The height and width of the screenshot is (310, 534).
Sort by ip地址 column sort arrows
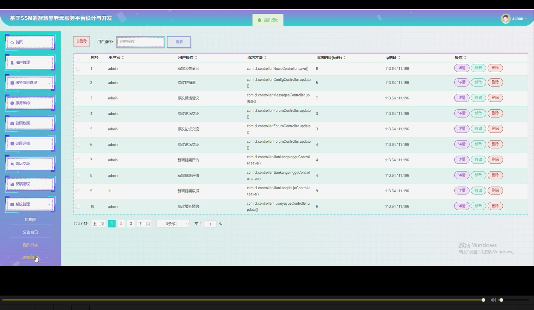click(399, 57)
